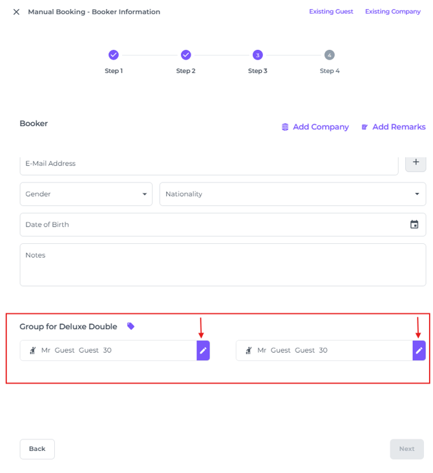433x473 pixels.
Task: Open Date of Birth calendar icon
Action: [x=414, y=225]
